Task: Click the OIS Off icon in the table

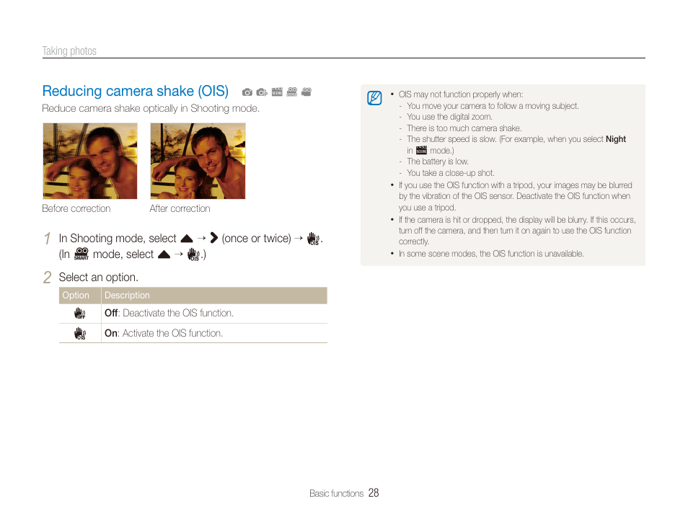Action: (80, 314)
